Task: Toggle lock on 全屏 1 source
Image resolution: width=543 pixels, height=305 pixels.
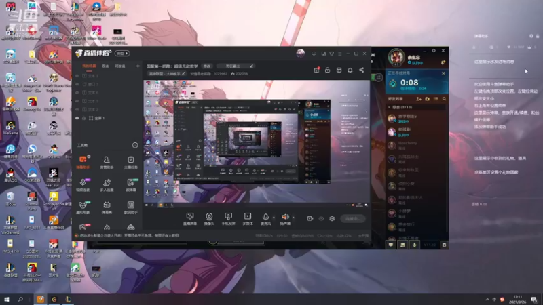Action: click(83, 118)
